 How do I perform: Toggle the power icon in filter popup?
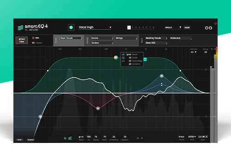click(123, 58)
